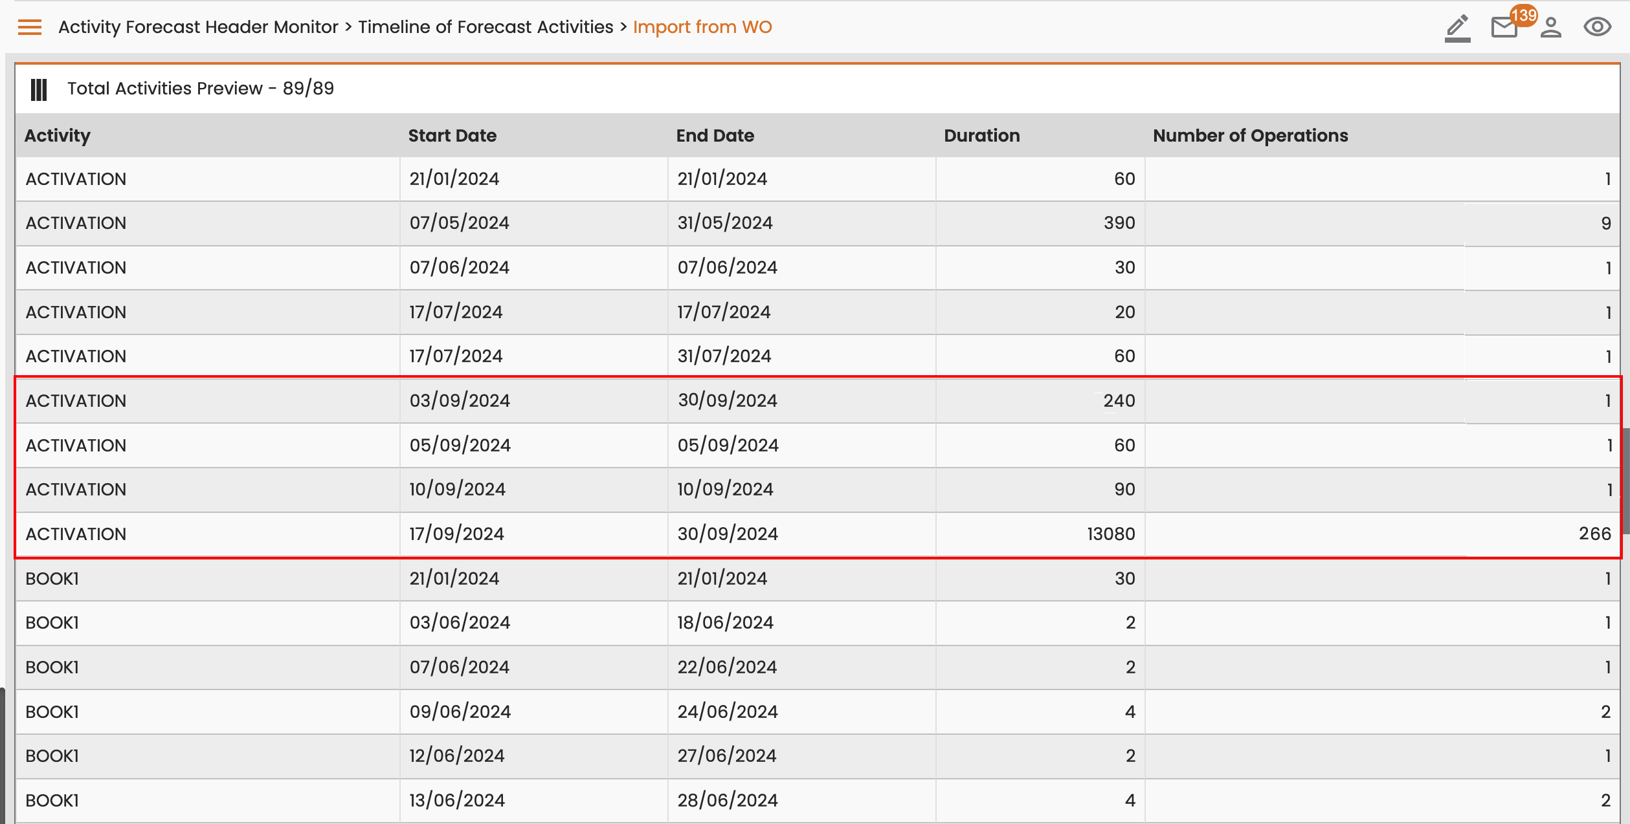Sort by Number of Operations header

[1251, 136]
